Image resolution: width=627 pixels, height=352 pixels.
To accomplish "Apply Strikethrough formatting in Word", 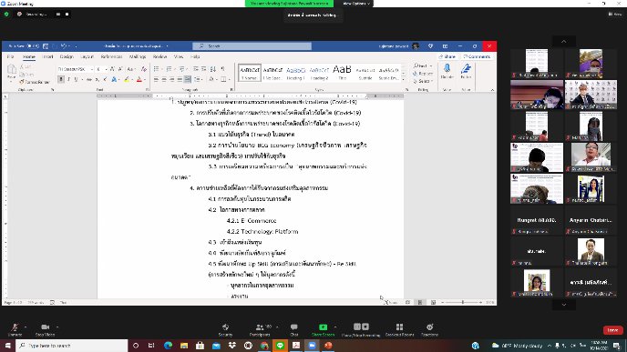I will coord(88,79).
